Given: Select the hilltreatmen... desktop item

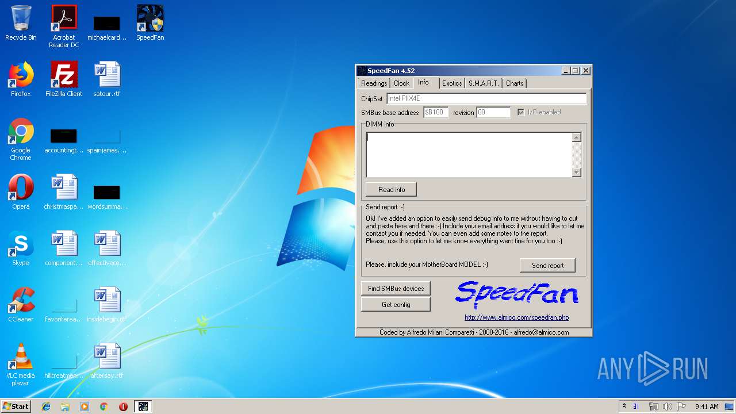Looking at the screenshot, I should (x=64, y=366).
